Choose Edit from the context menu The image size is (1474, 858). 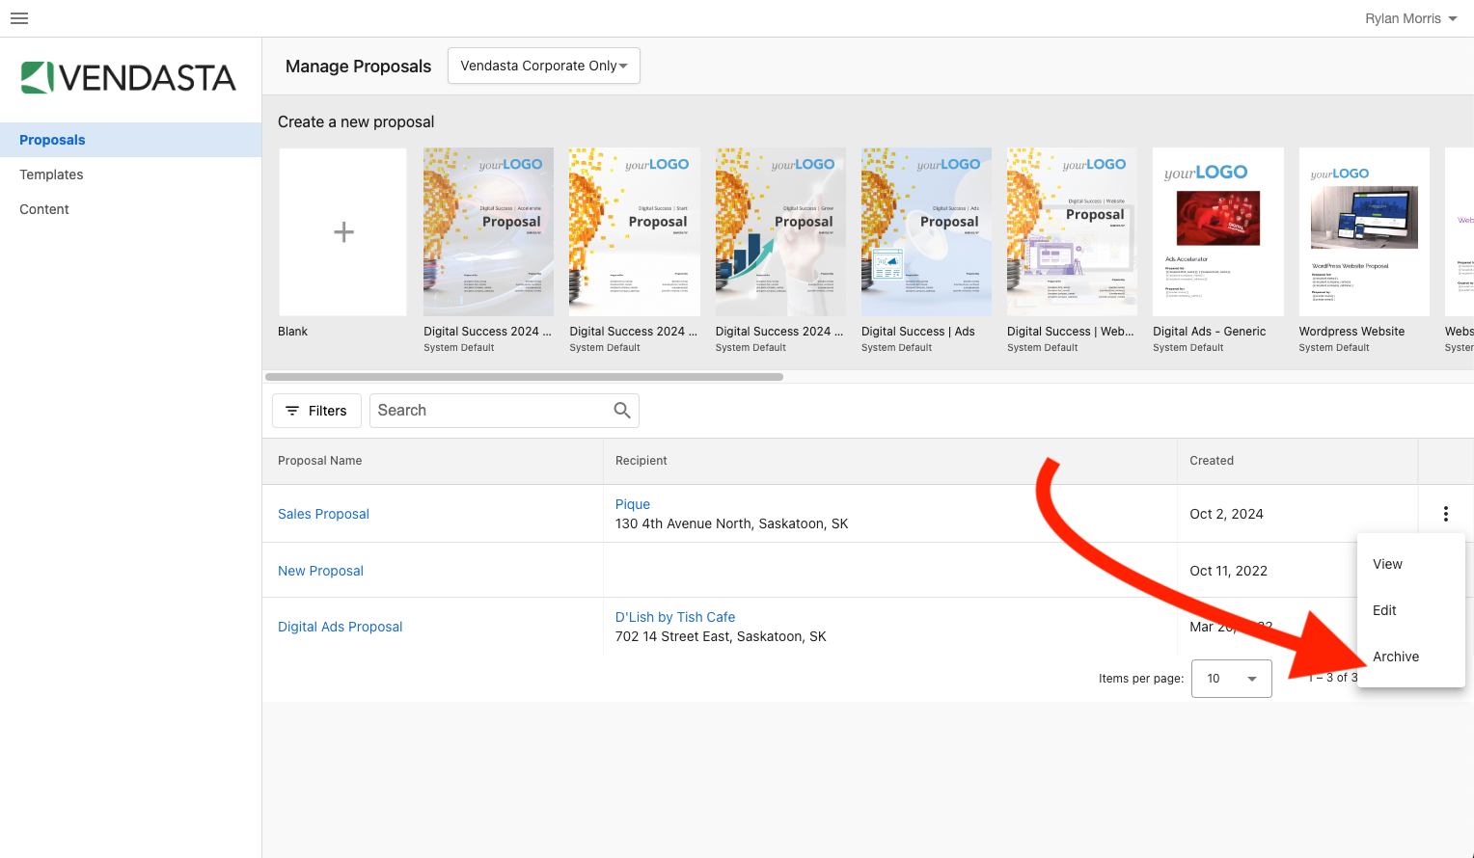[x=1410, y=610]
